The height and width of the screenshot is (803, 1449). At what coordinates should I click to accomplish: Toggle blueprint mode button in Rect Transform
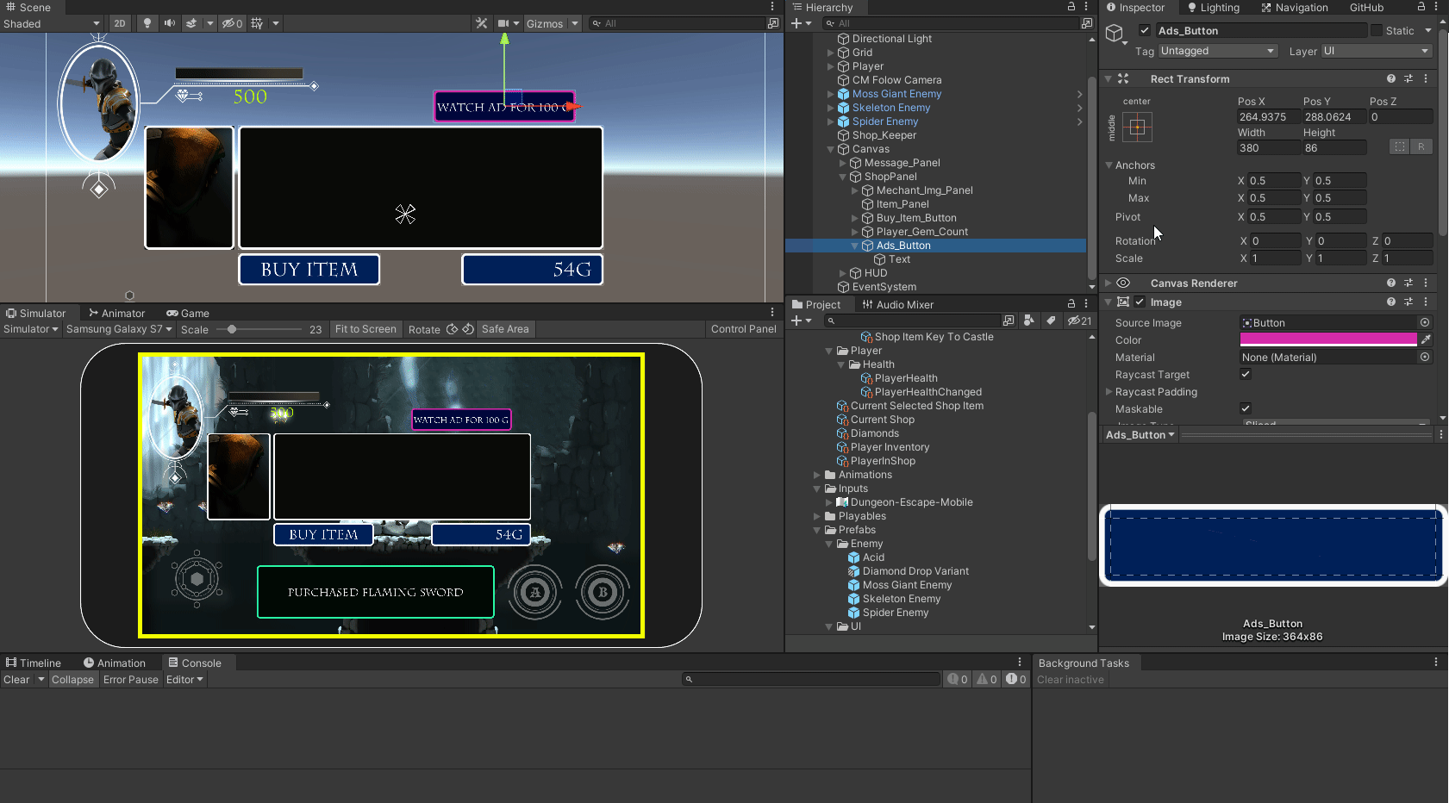coord(1400,146)
